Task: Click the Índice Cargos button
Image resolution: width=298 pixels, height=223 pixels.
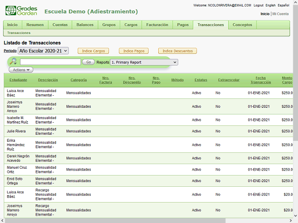Action: click(93, 51)
